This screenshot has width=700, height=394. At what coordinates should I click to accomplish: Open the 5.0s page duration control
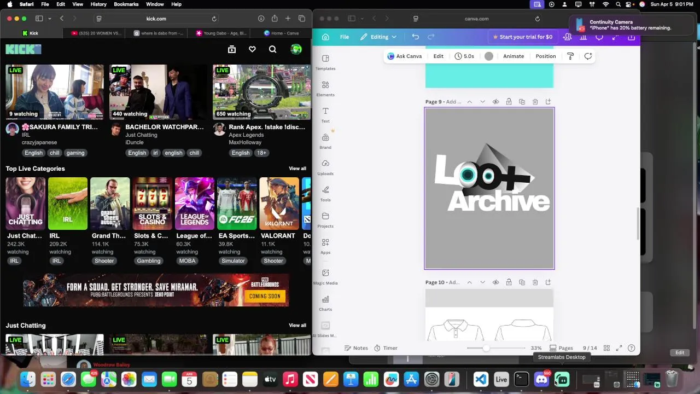464,56
